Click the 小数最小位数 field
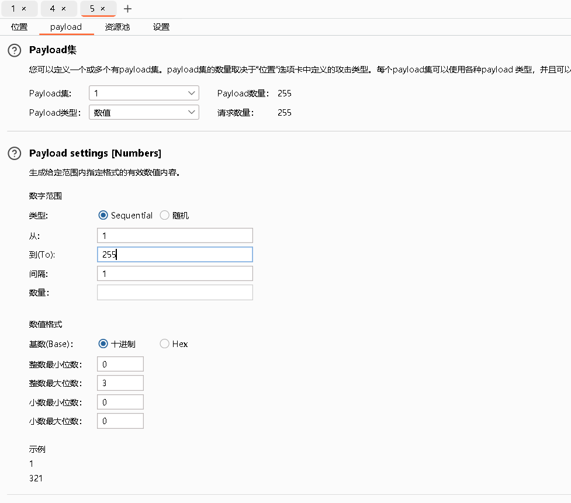Viewport: 571px width, 503px height. click(120, 402)
